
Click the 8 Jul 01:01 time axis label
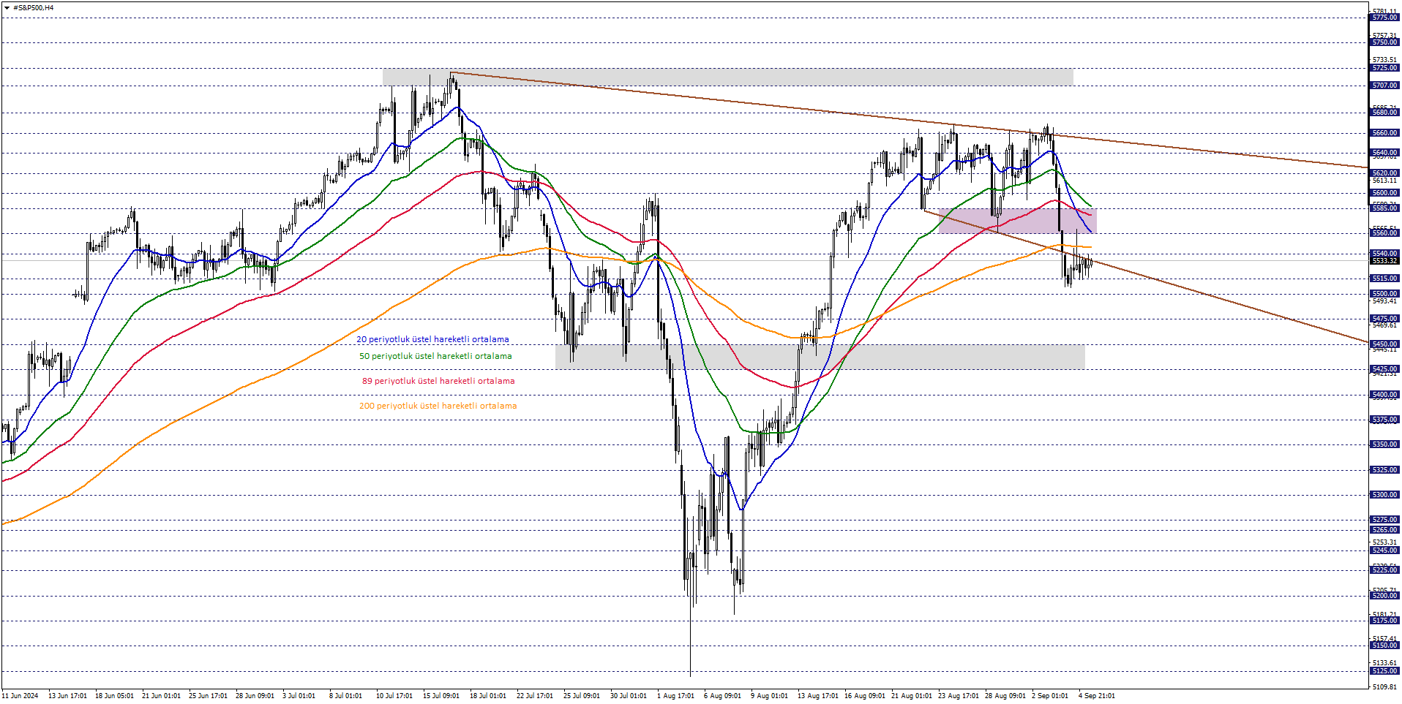click(345, 696)
